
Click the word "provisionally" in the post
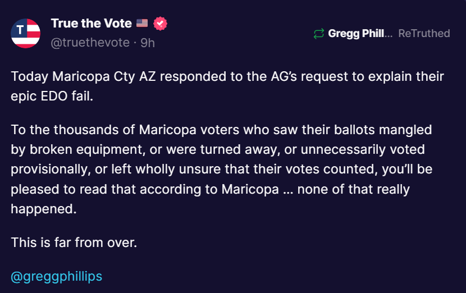coord(49,170)
